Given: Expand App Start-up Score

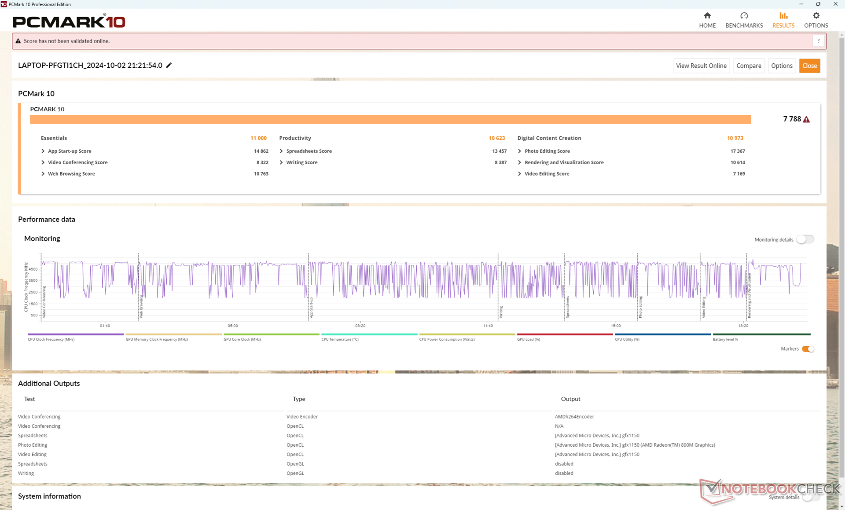Looking at the screenshot, I should [43, 151].
